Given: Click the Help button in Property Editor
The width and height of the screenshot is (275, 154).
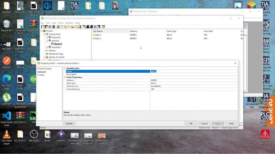Looking at the screenshot, I should pos(231,124).
